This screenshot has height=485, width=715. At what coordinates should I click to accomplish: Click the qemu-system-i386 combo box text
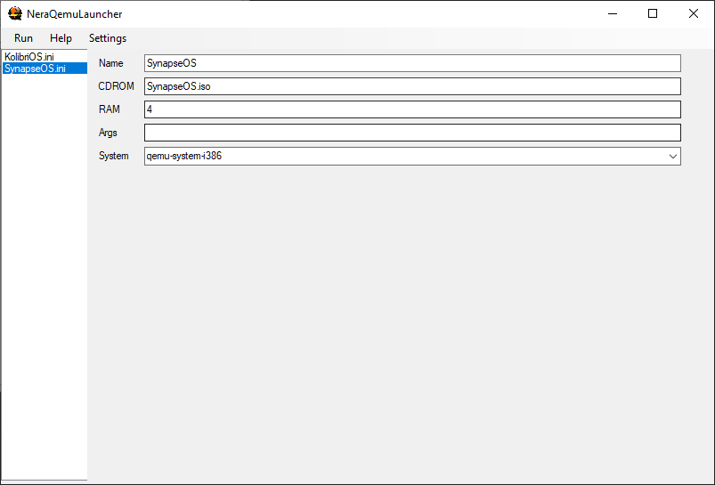(x=183, y=156)
